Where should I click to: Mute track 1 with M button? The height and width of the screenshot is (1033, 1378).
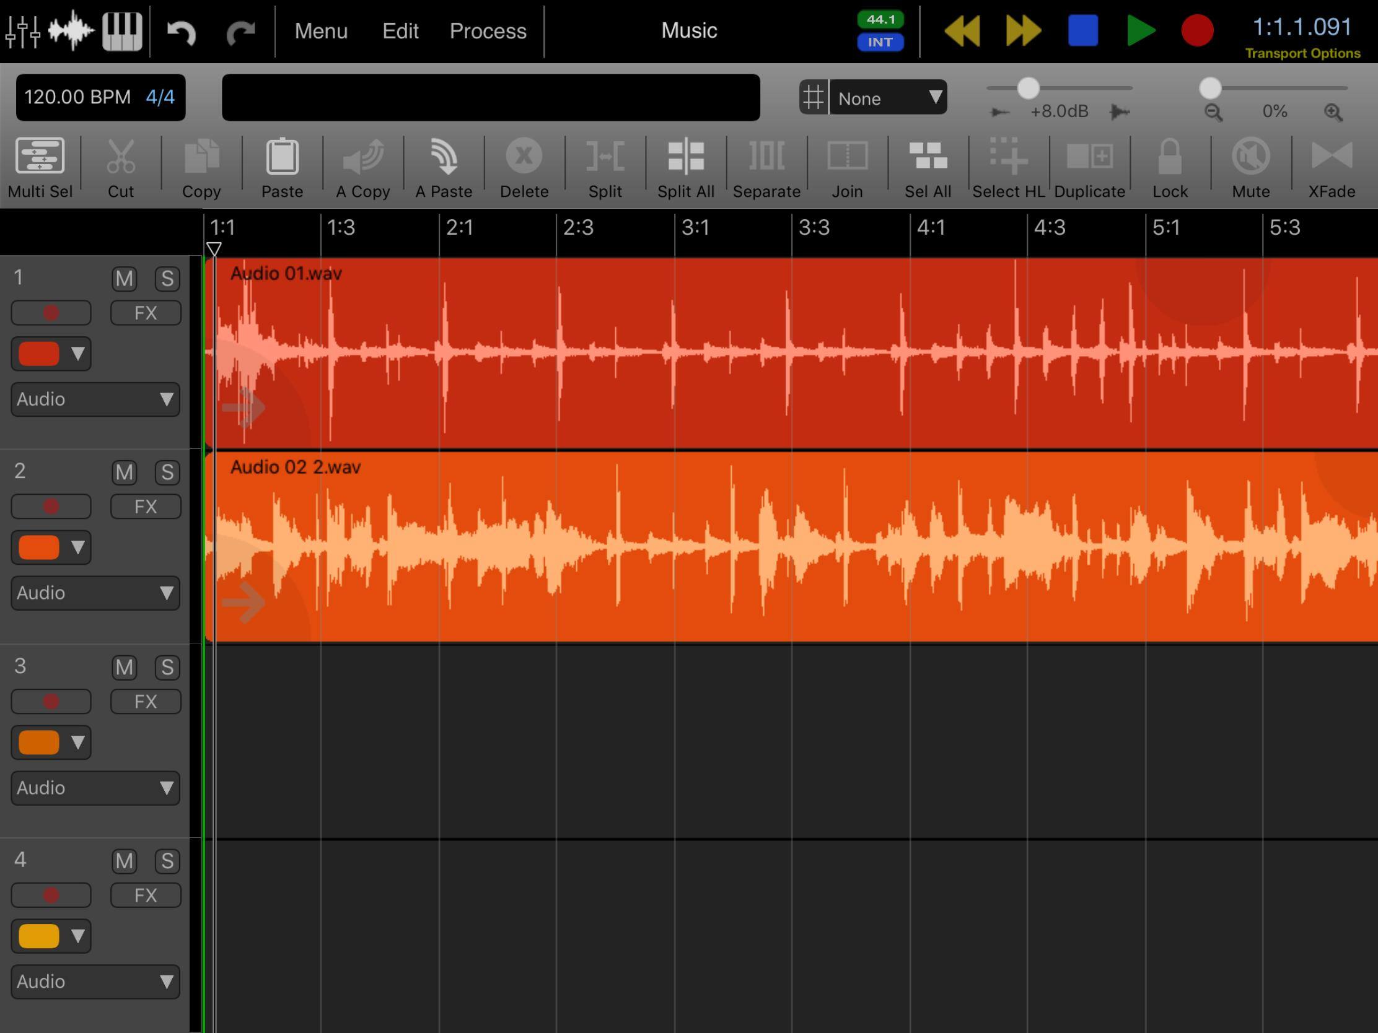click(x=124, y=278)
